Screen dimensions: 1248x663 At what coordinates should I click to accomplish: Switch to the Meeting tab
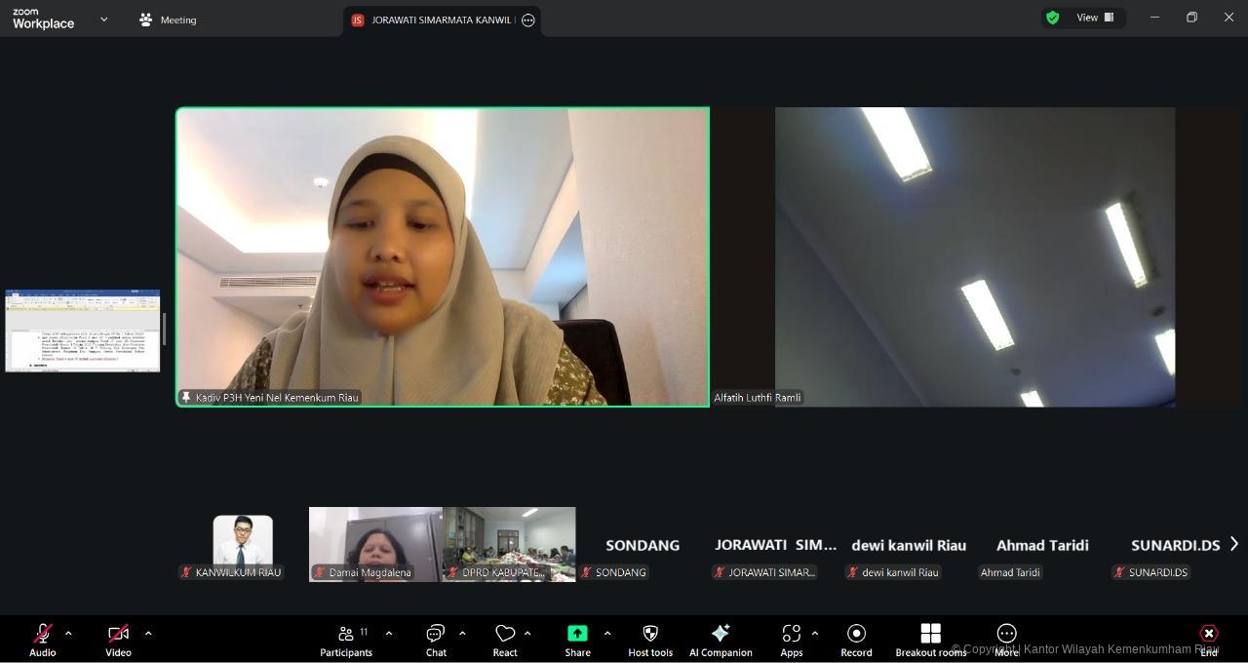click(x=168, y=19)
